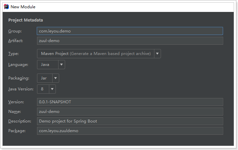
Task: Click the "Group:" label
Action: (x=15, y=31)
